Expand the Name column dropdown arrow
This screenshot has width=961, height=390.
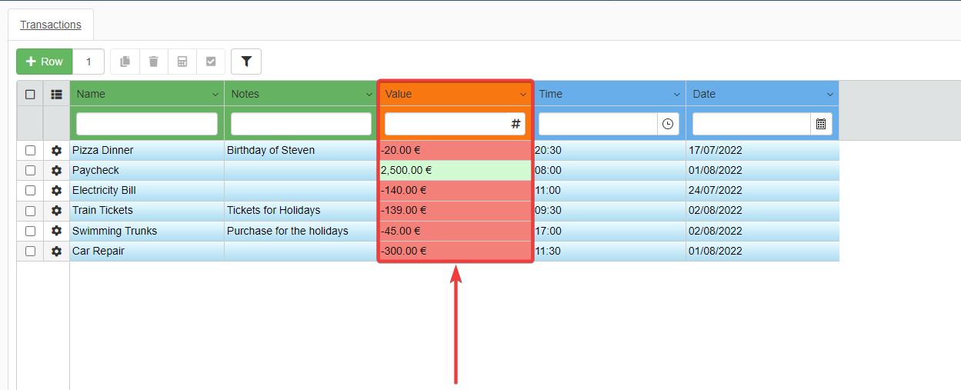(215, 95)
